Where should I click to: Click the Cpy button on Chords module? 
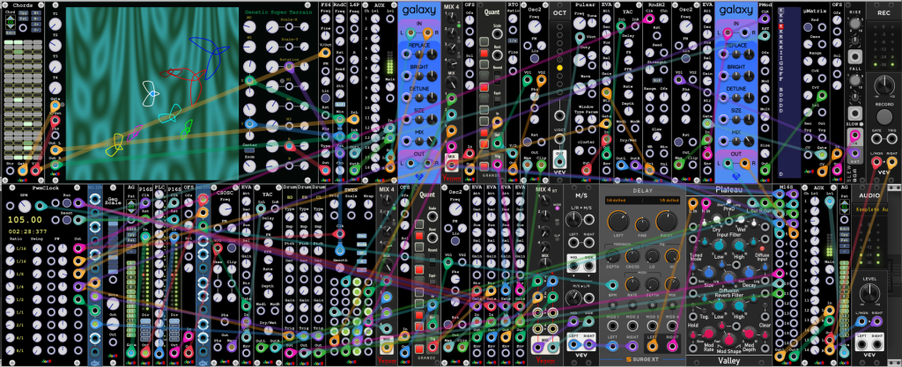(23, 12)
